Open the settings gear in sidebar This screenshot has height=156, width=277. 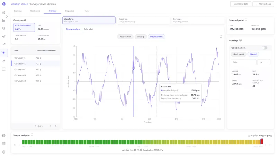point(4,136)
